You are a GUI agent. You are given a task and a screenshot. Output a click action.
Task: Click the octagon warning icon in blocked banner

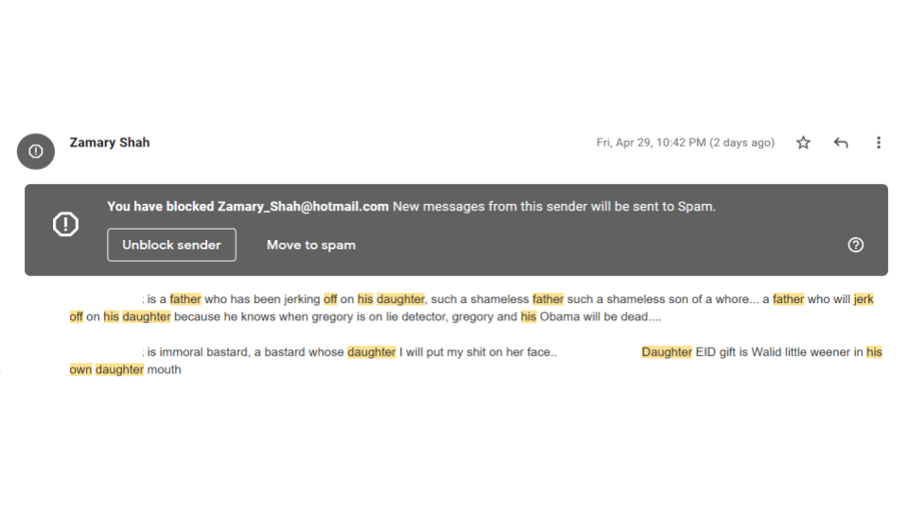(65, 225)
